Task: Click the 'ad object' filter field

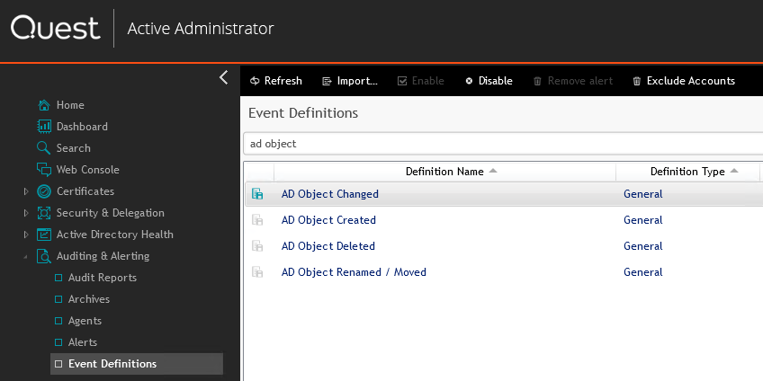Action: click(x=502, y=144)
